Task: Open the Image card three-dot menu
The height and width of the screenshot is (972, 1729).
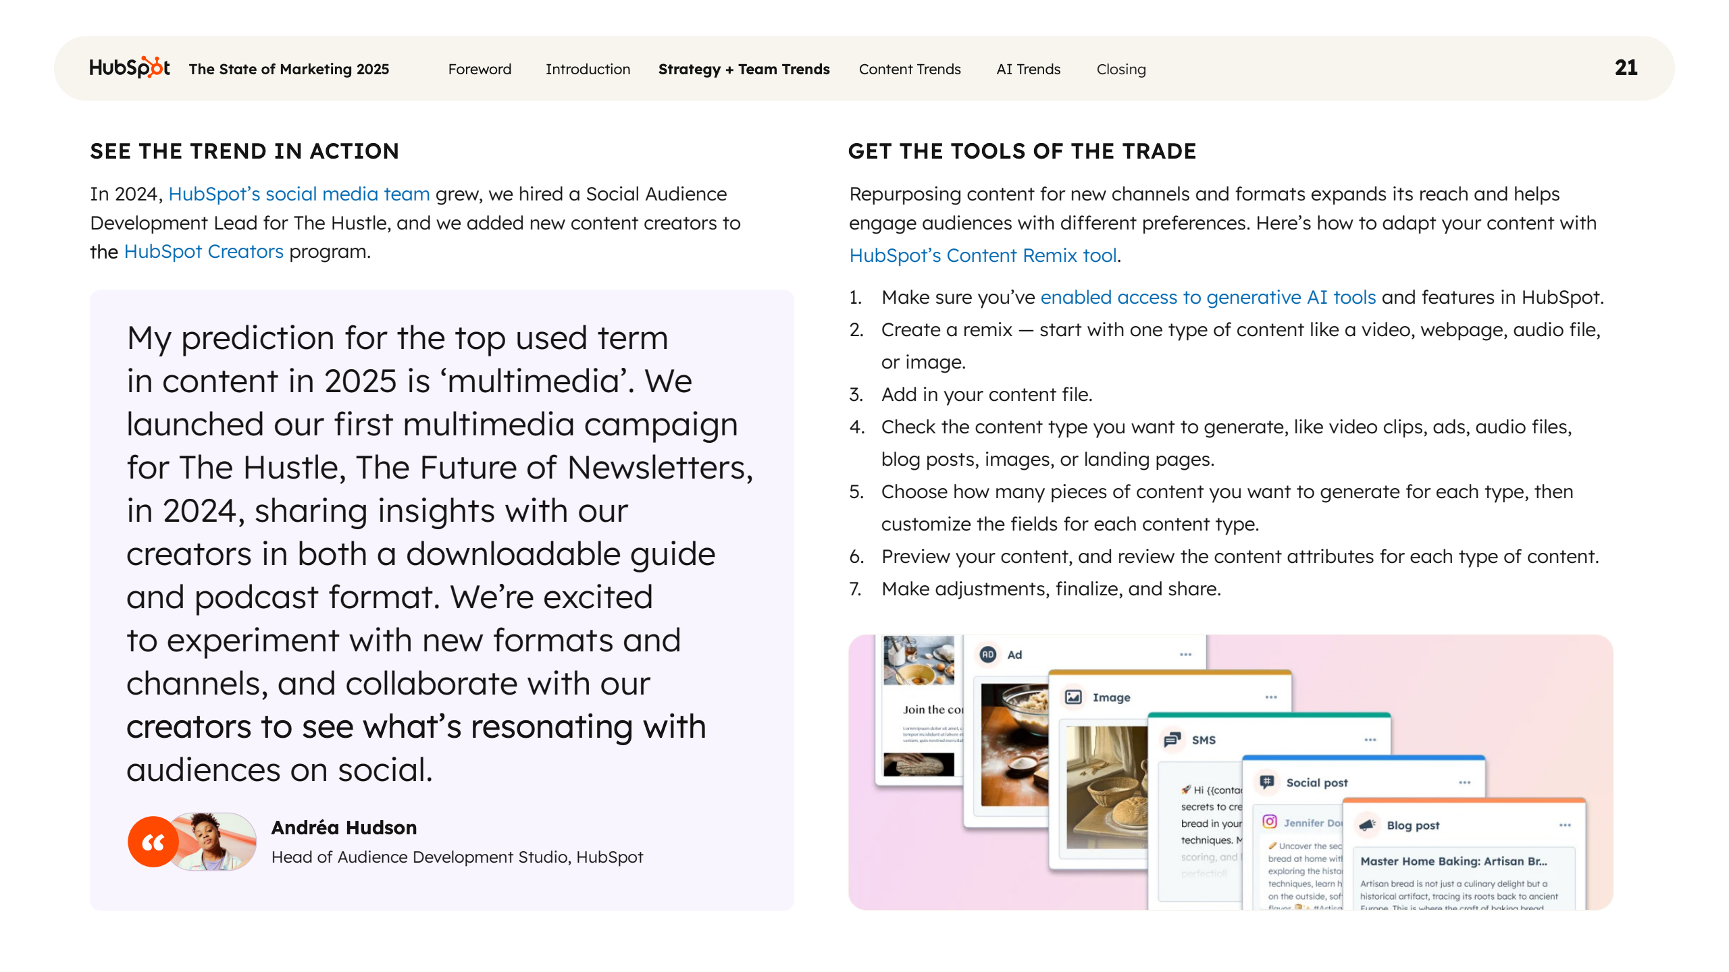Action: coord(1271,697)
